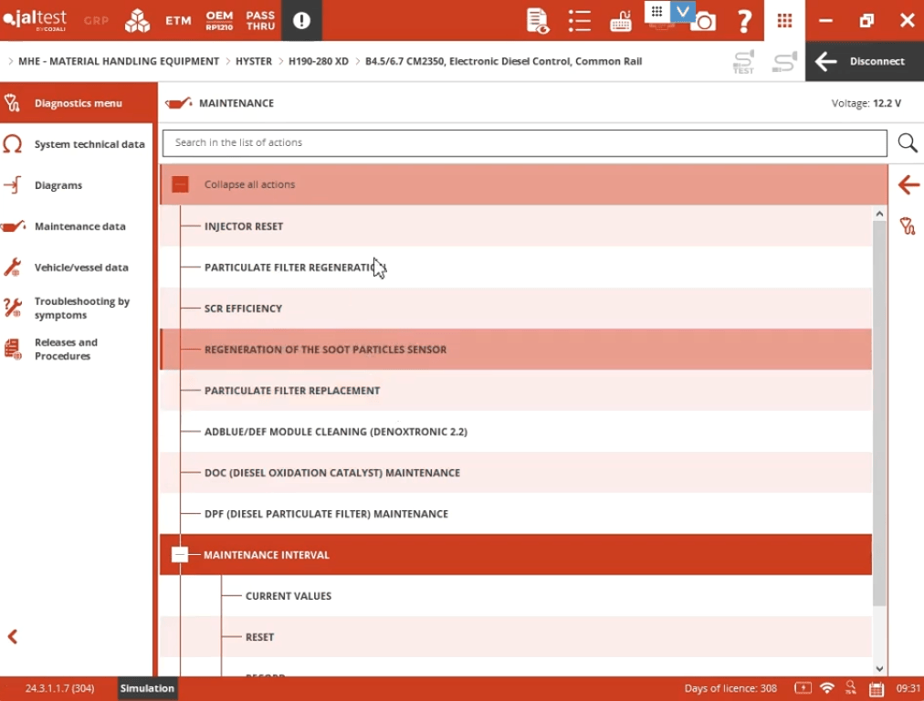Image resolution: width=924 pixels, height=701 pixels.
Task: Click the red back arrow icon
Action: [x=908, y=185]
